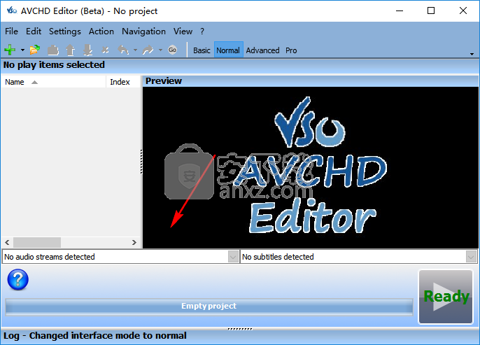Sort list by Name column header
This screenshot has height=345, width=480.
pyautogui.click(x=54, y=82)
